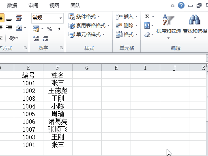
Task: Expand the 删除 dropdown arrow
Action: click(x=137, y=26)
